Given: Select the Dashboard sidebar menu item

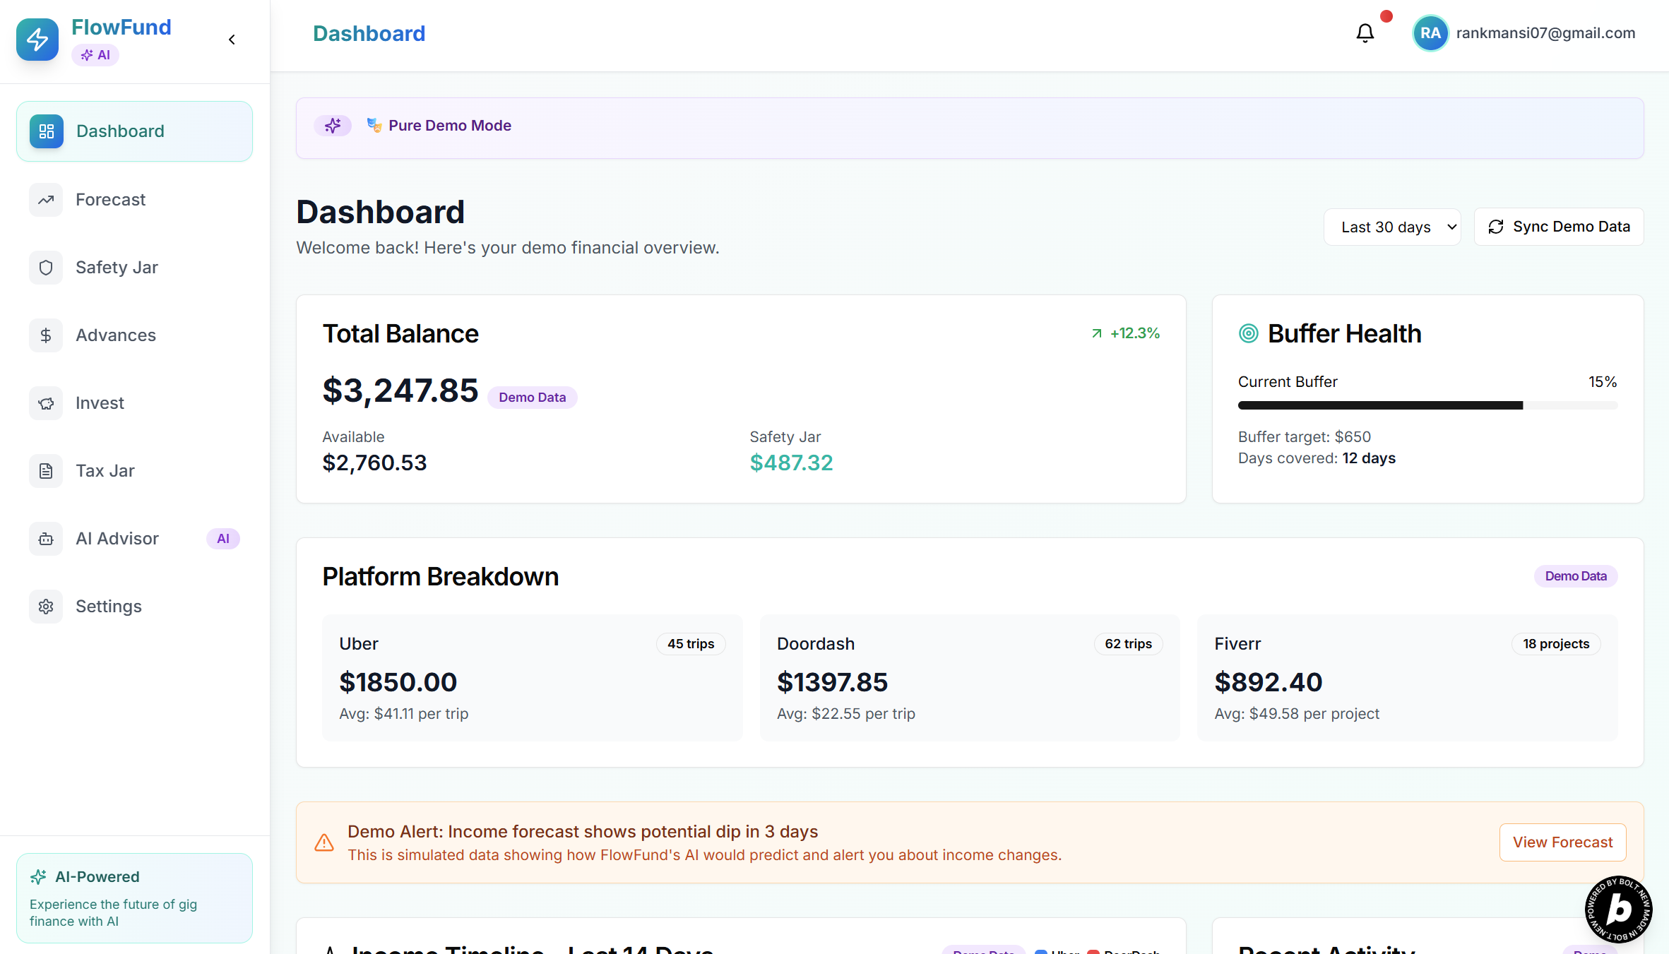Looking at the screenshot, I should coord(134,131).
